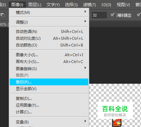Expand the 调整(J) submenu
The width and height of the screenshot is (141, 127).
(49, 22)
